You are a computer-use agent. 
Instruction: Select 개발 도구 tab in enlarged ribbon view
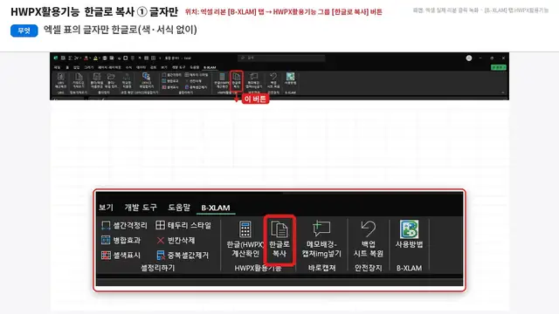coord(141,208)
